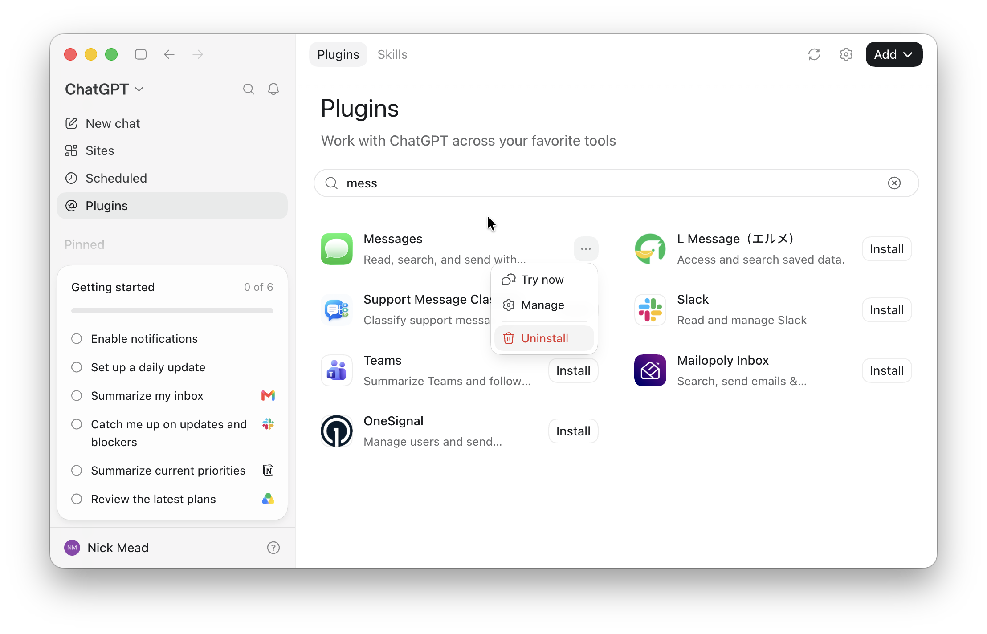Open notifications bell icon

coord(273,89)
